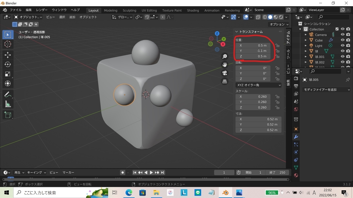
Task: Toggle proportional editing button
Action: tap(163, 17)
